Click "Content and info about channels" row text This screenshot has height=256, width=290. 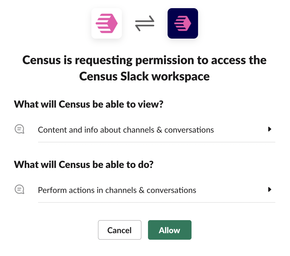pyautogui.click(x=126, y=130)
